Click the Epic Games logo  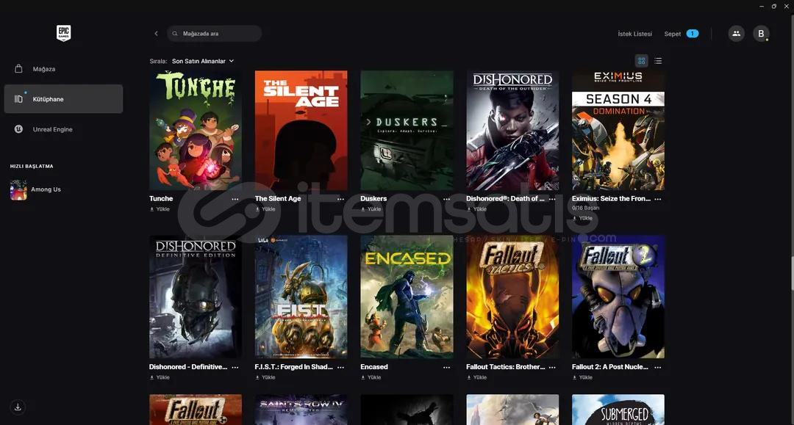(63, 33)
